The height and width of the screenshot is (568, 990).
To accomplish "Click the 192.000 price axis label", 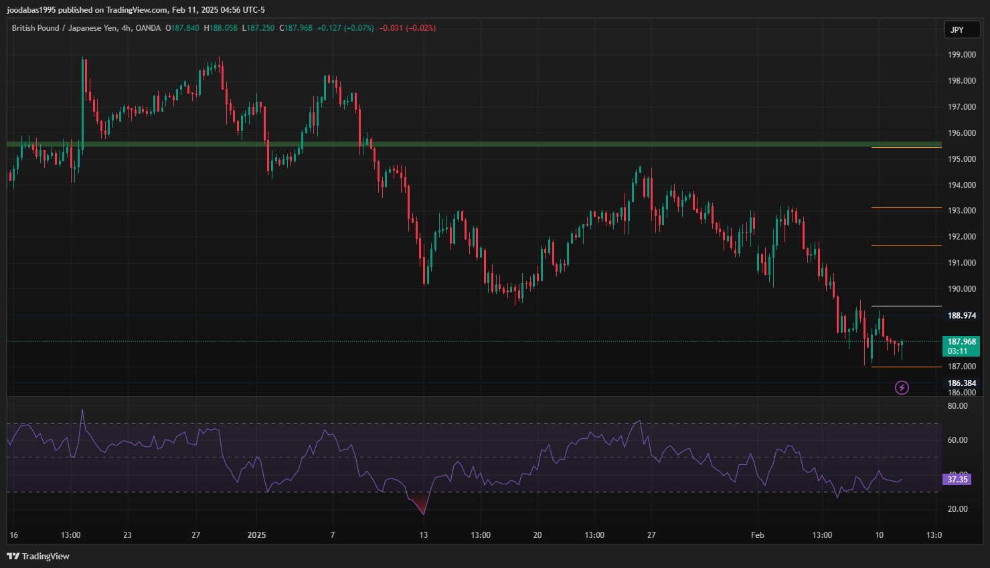I will [961, 237].
